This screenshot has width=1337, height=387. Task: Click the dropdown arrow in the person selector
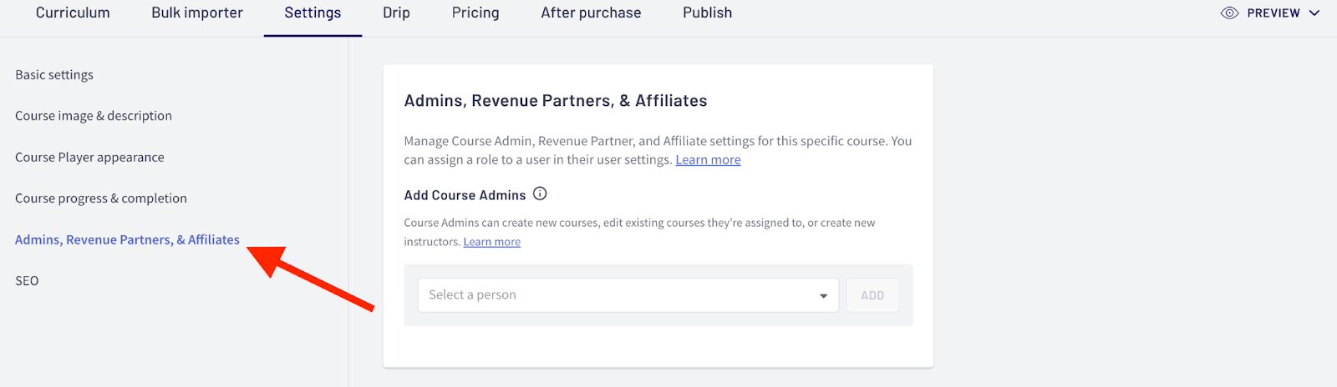[x=823, y=296]
